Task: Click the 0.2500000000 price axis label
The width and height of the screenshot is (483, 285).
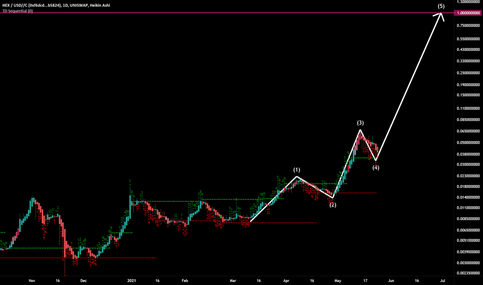Action: click(x=468, y=73)
